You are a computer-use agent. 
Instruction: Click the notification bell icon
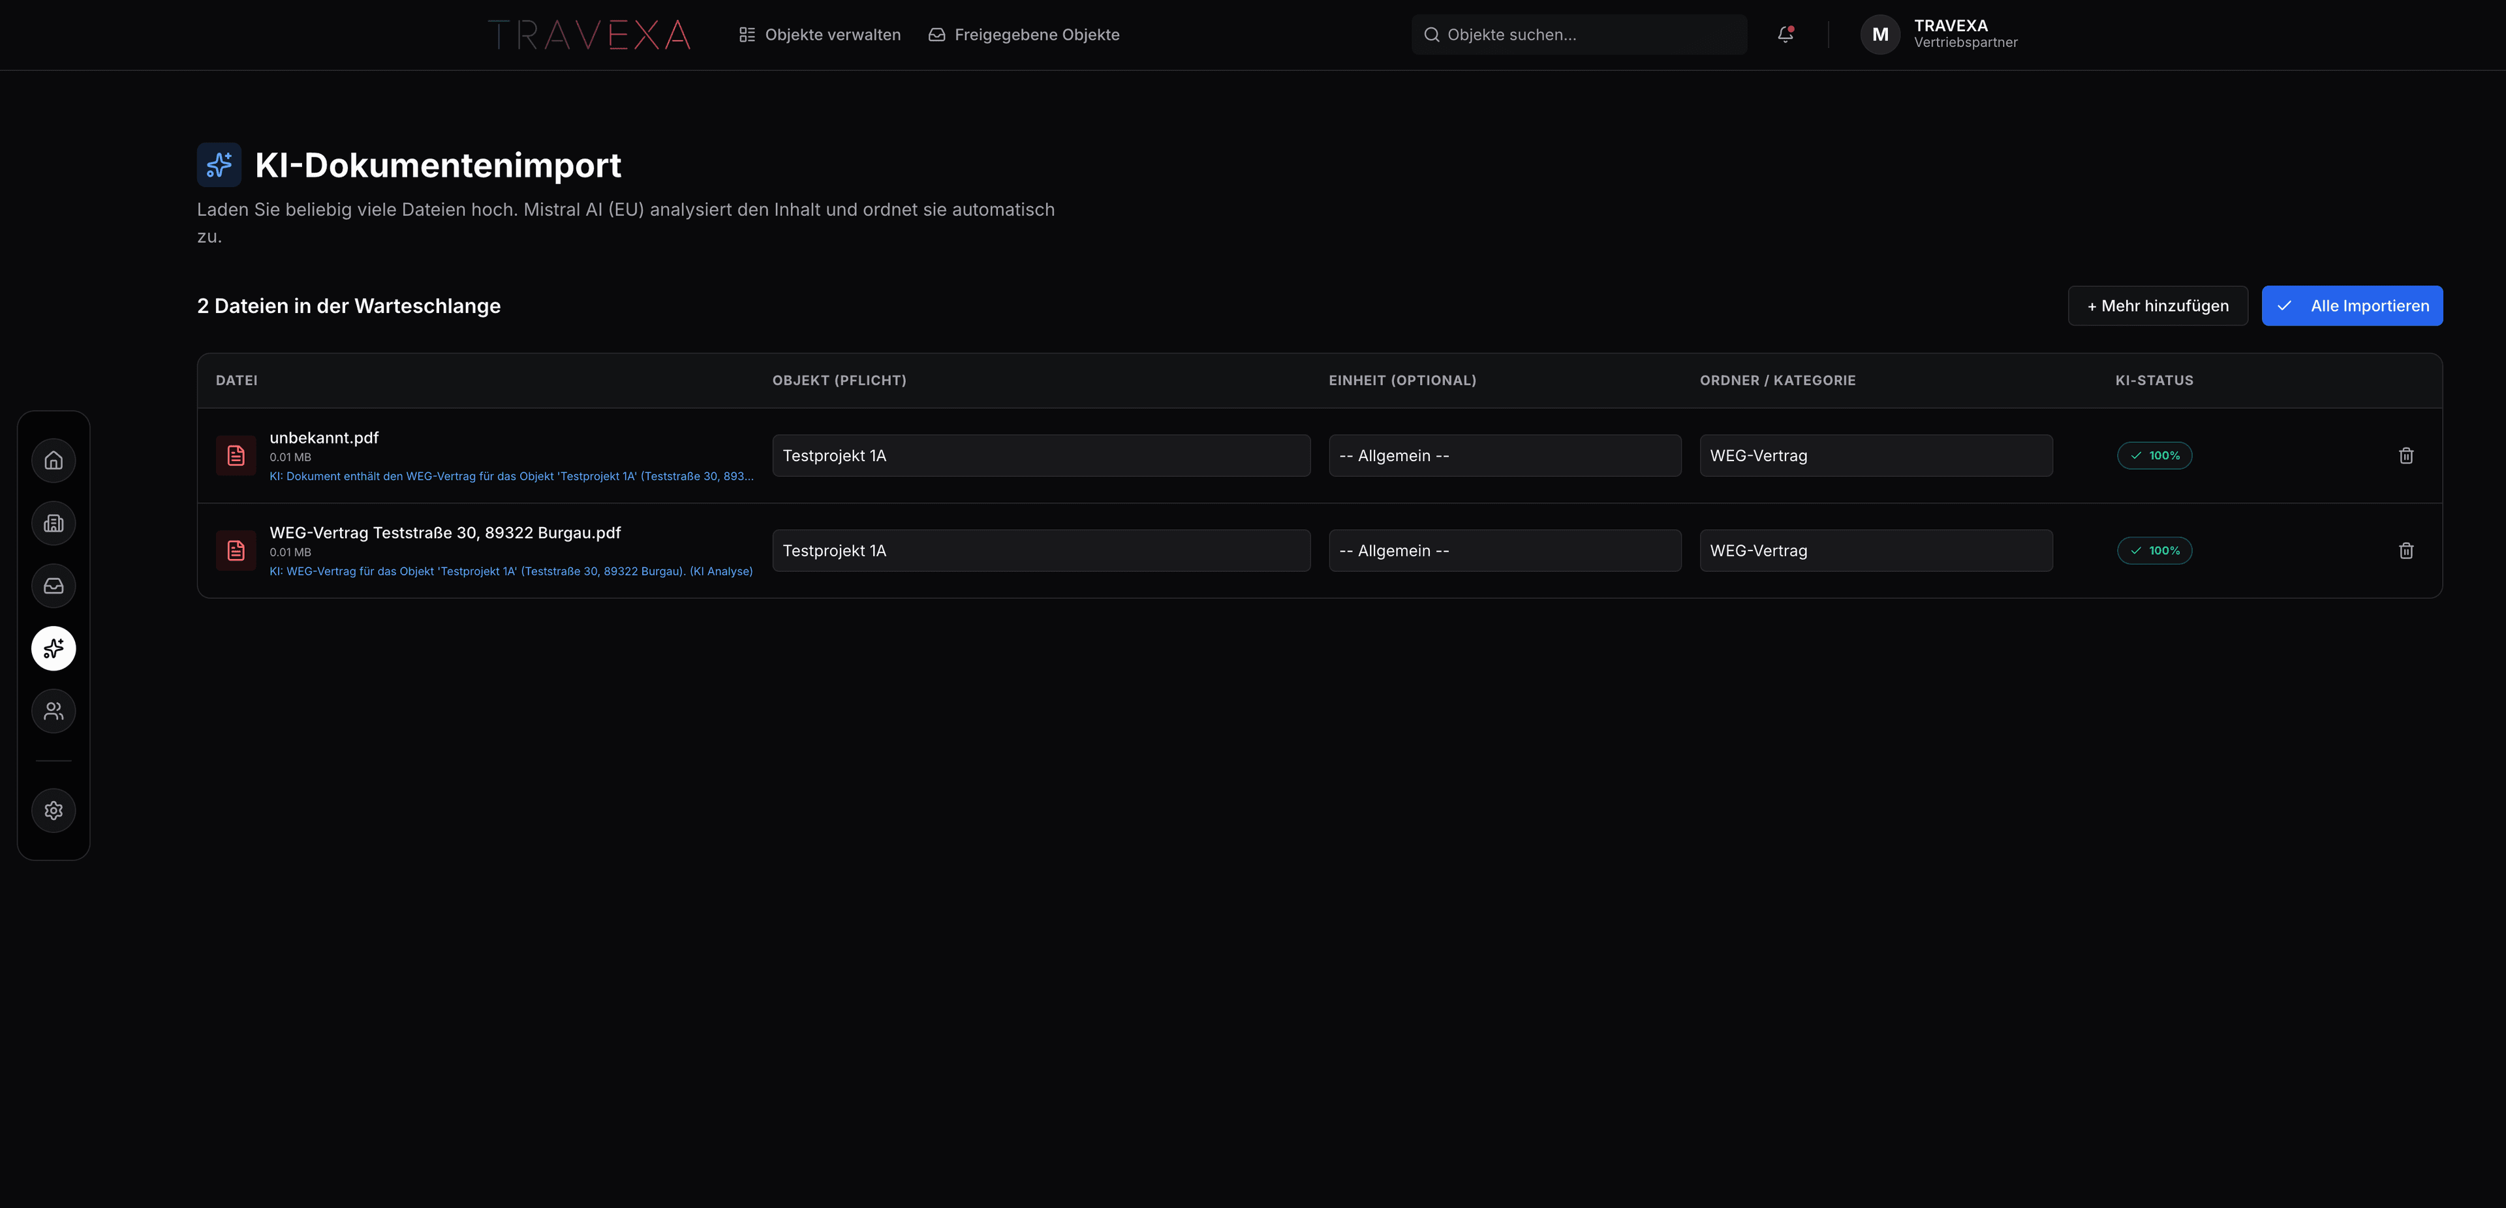click(x=1785, y=35)
